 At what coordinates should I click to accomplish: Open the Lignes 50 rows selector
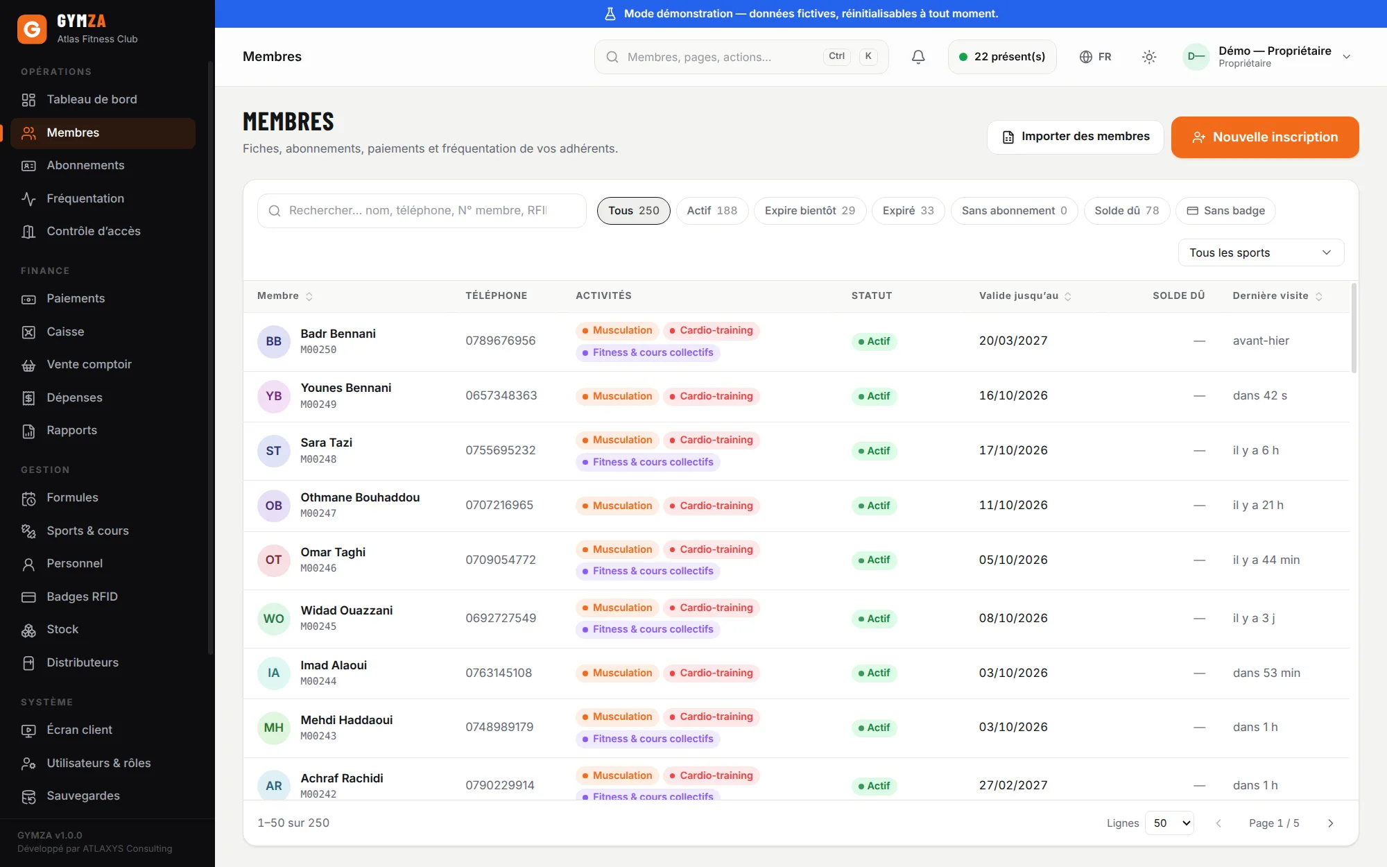click(1169, 823)
